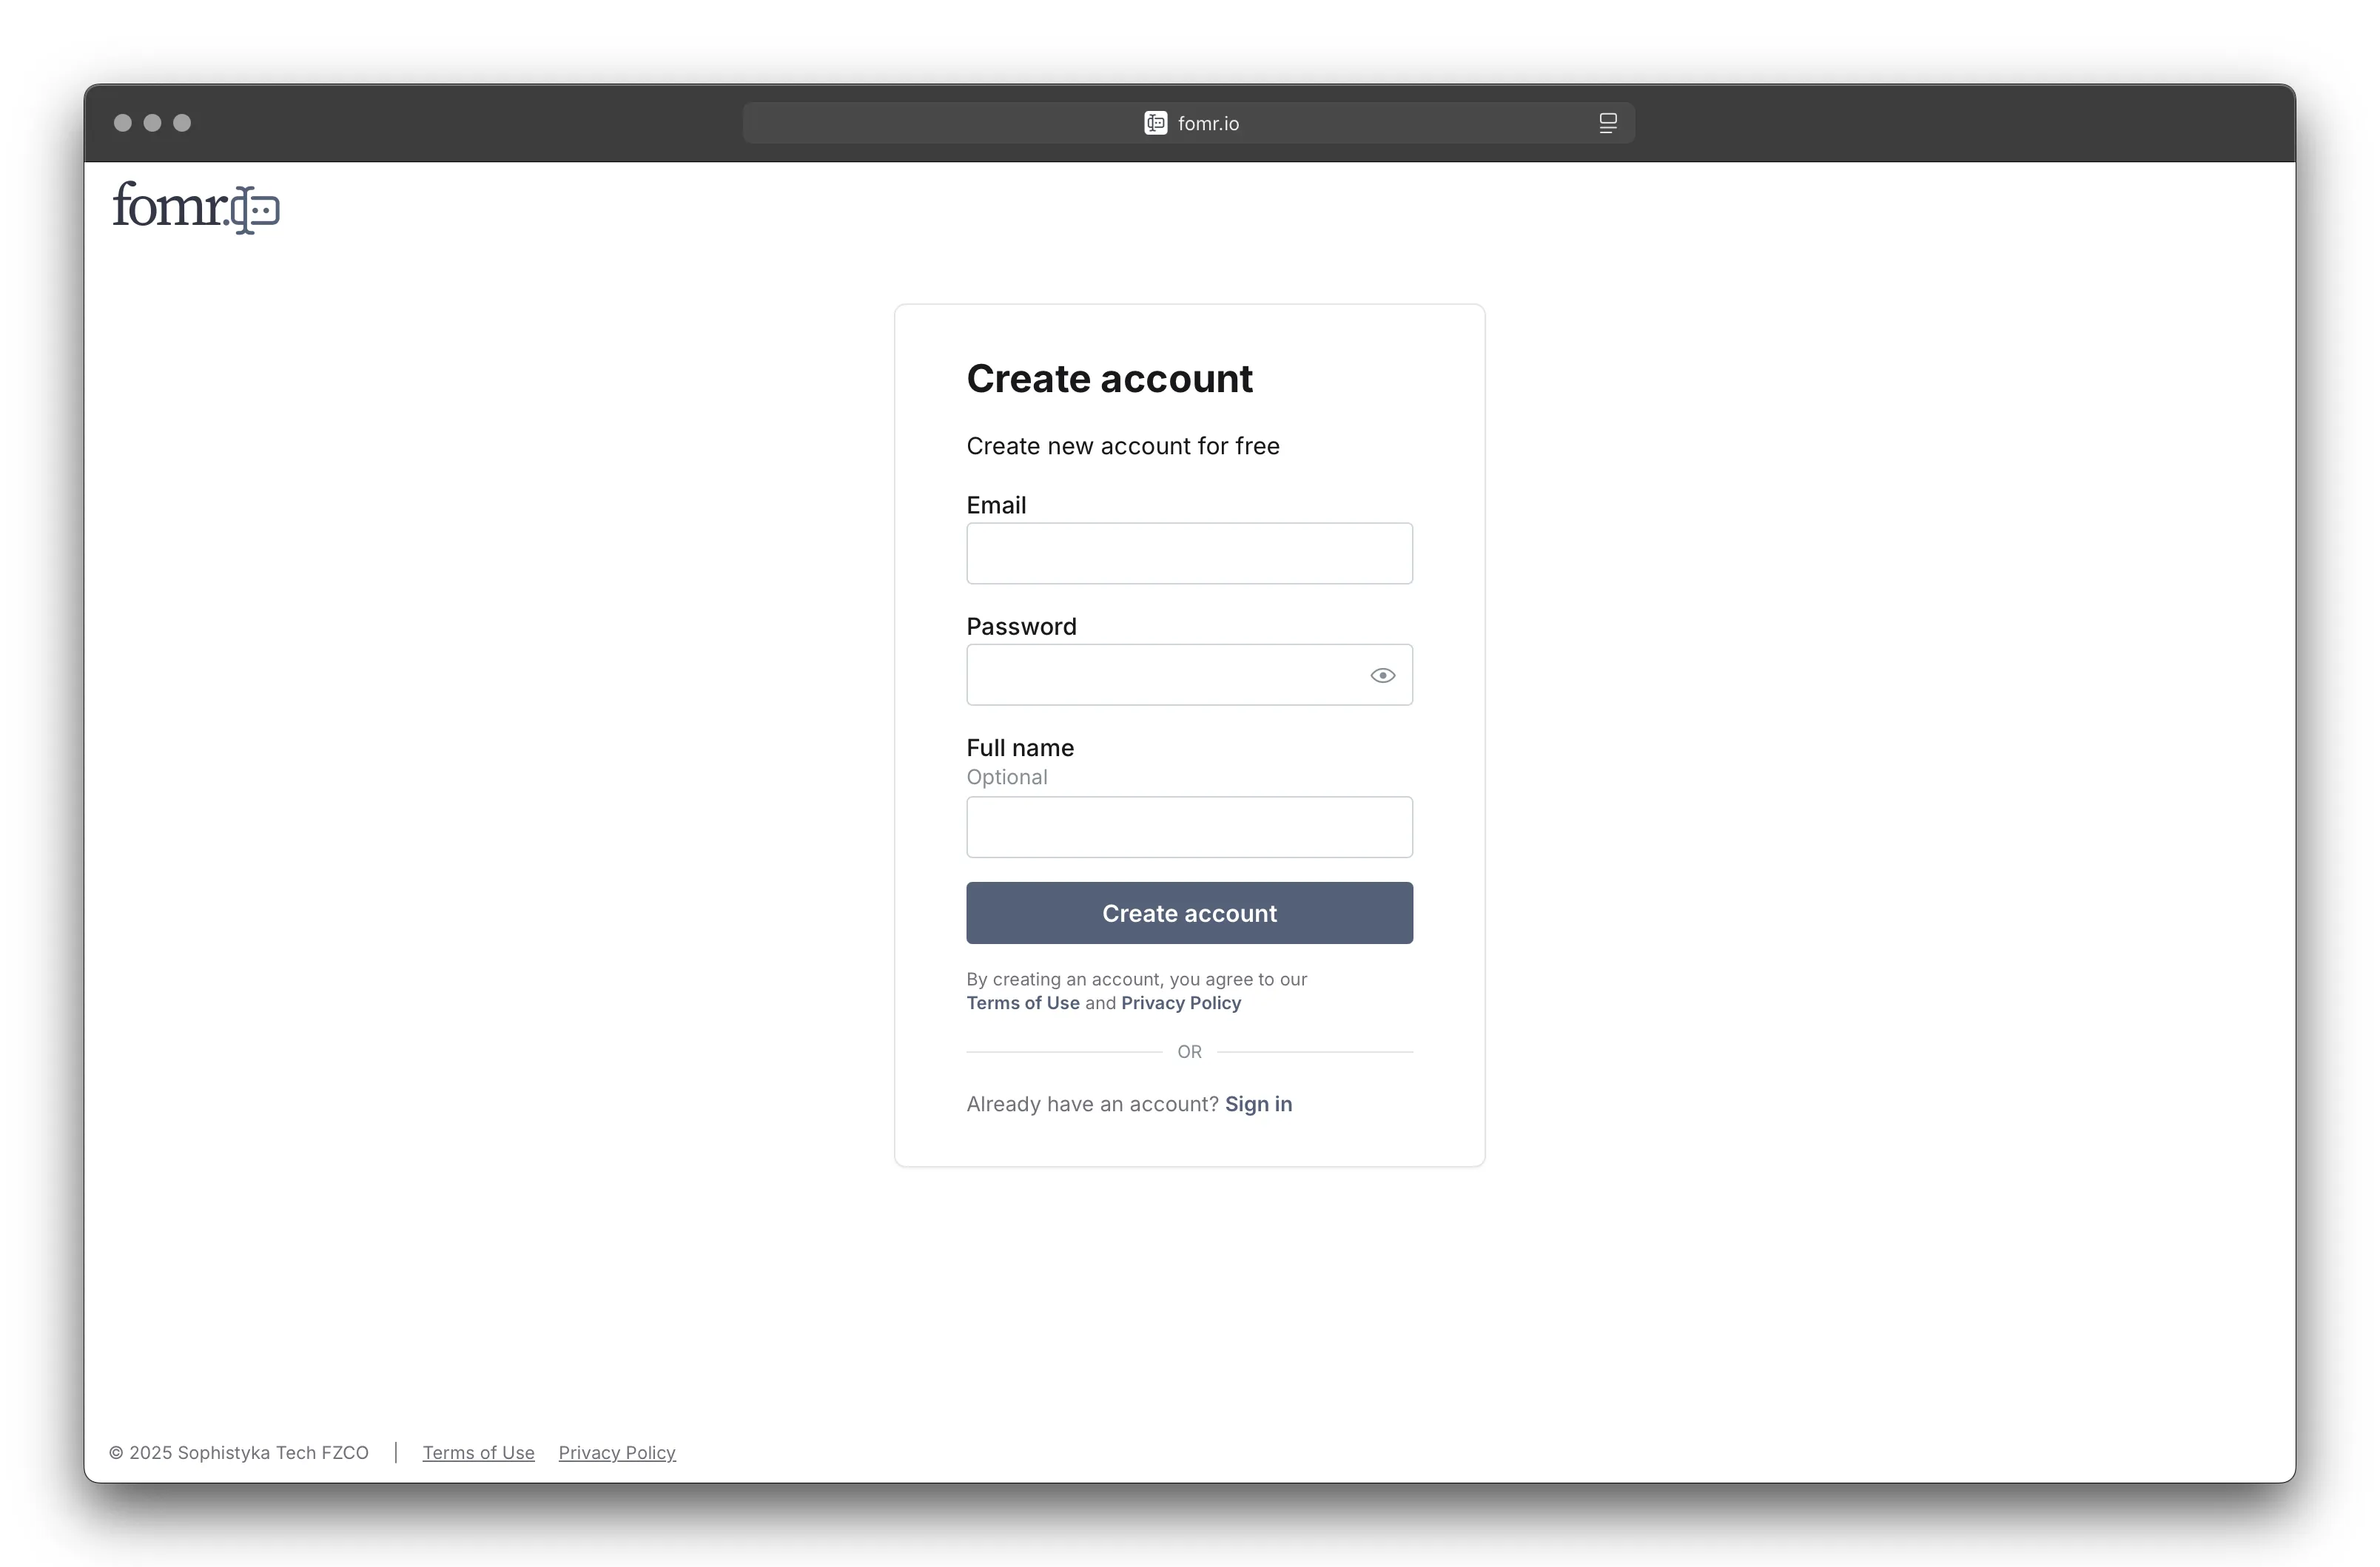Click the reader view icon in address bar
This screenshot has width=2380, height=1567.
[x=1607, y=123]
